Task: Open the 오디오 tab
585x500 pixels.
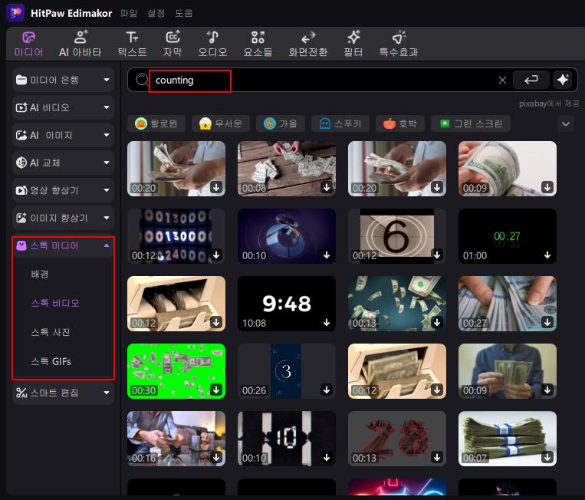Action: (212, 44)
